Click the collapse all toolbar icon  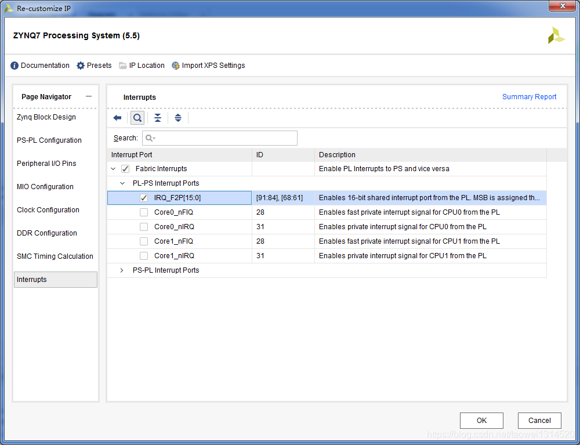tap(158, 118)
